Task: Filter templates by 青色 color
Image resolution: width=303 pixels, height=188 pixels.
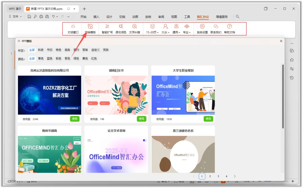Action: click(x=41, y=58)
